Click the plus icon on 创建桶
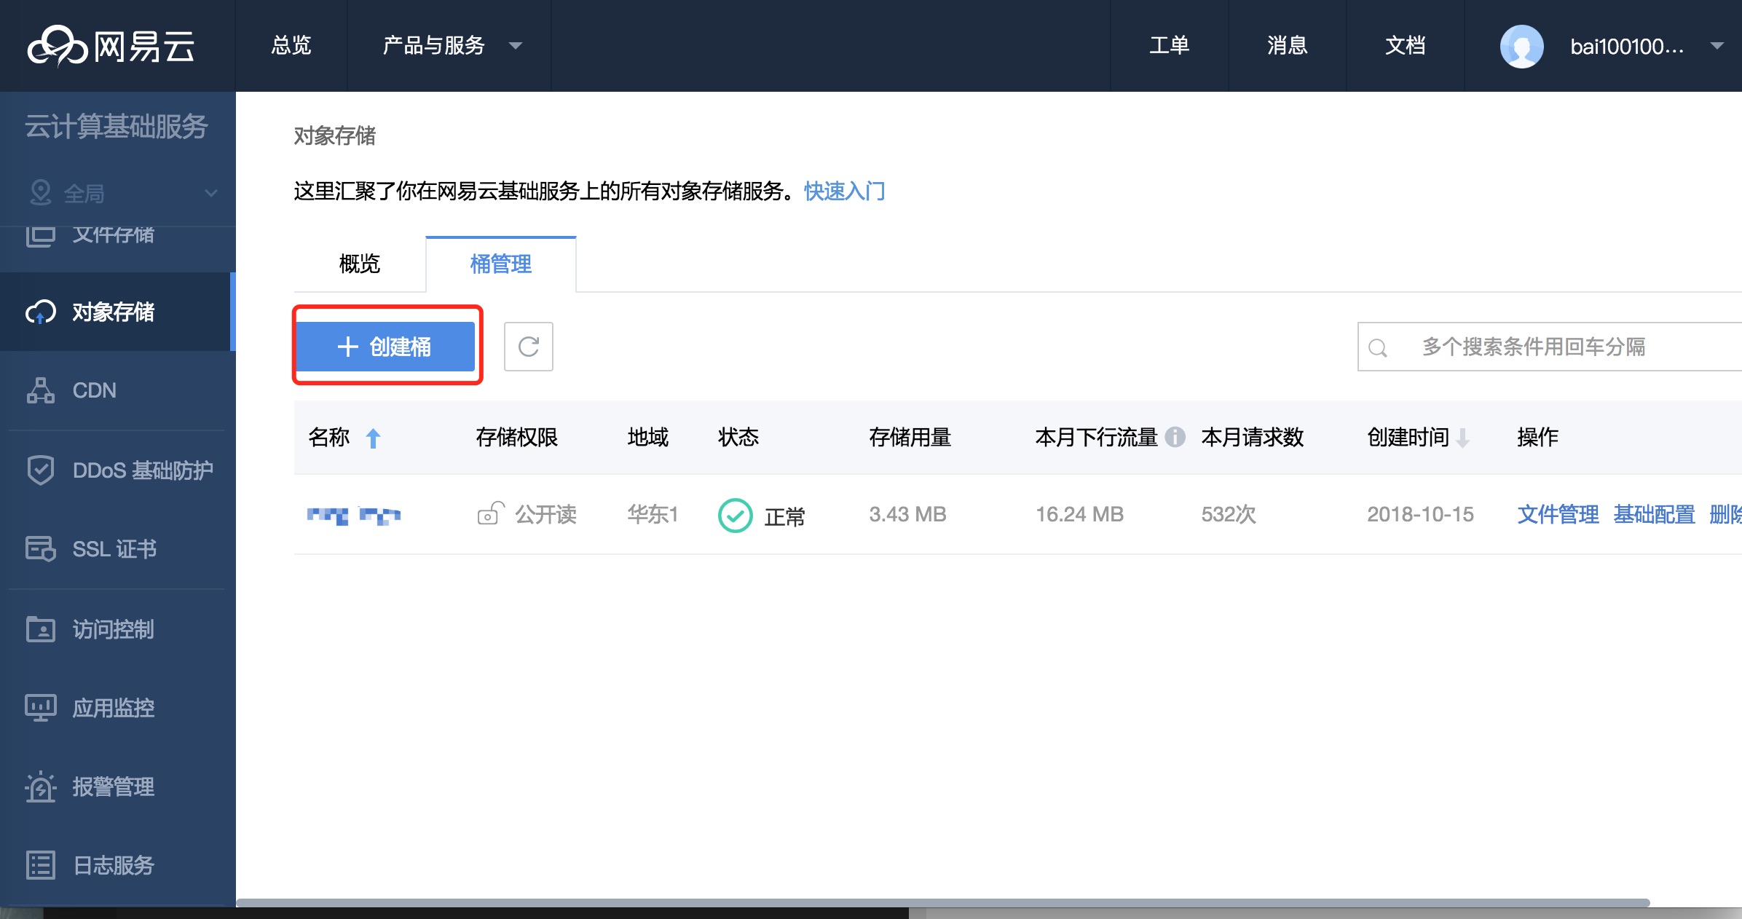The height and width of the screenshot is (919, 1742). point(348,347)
